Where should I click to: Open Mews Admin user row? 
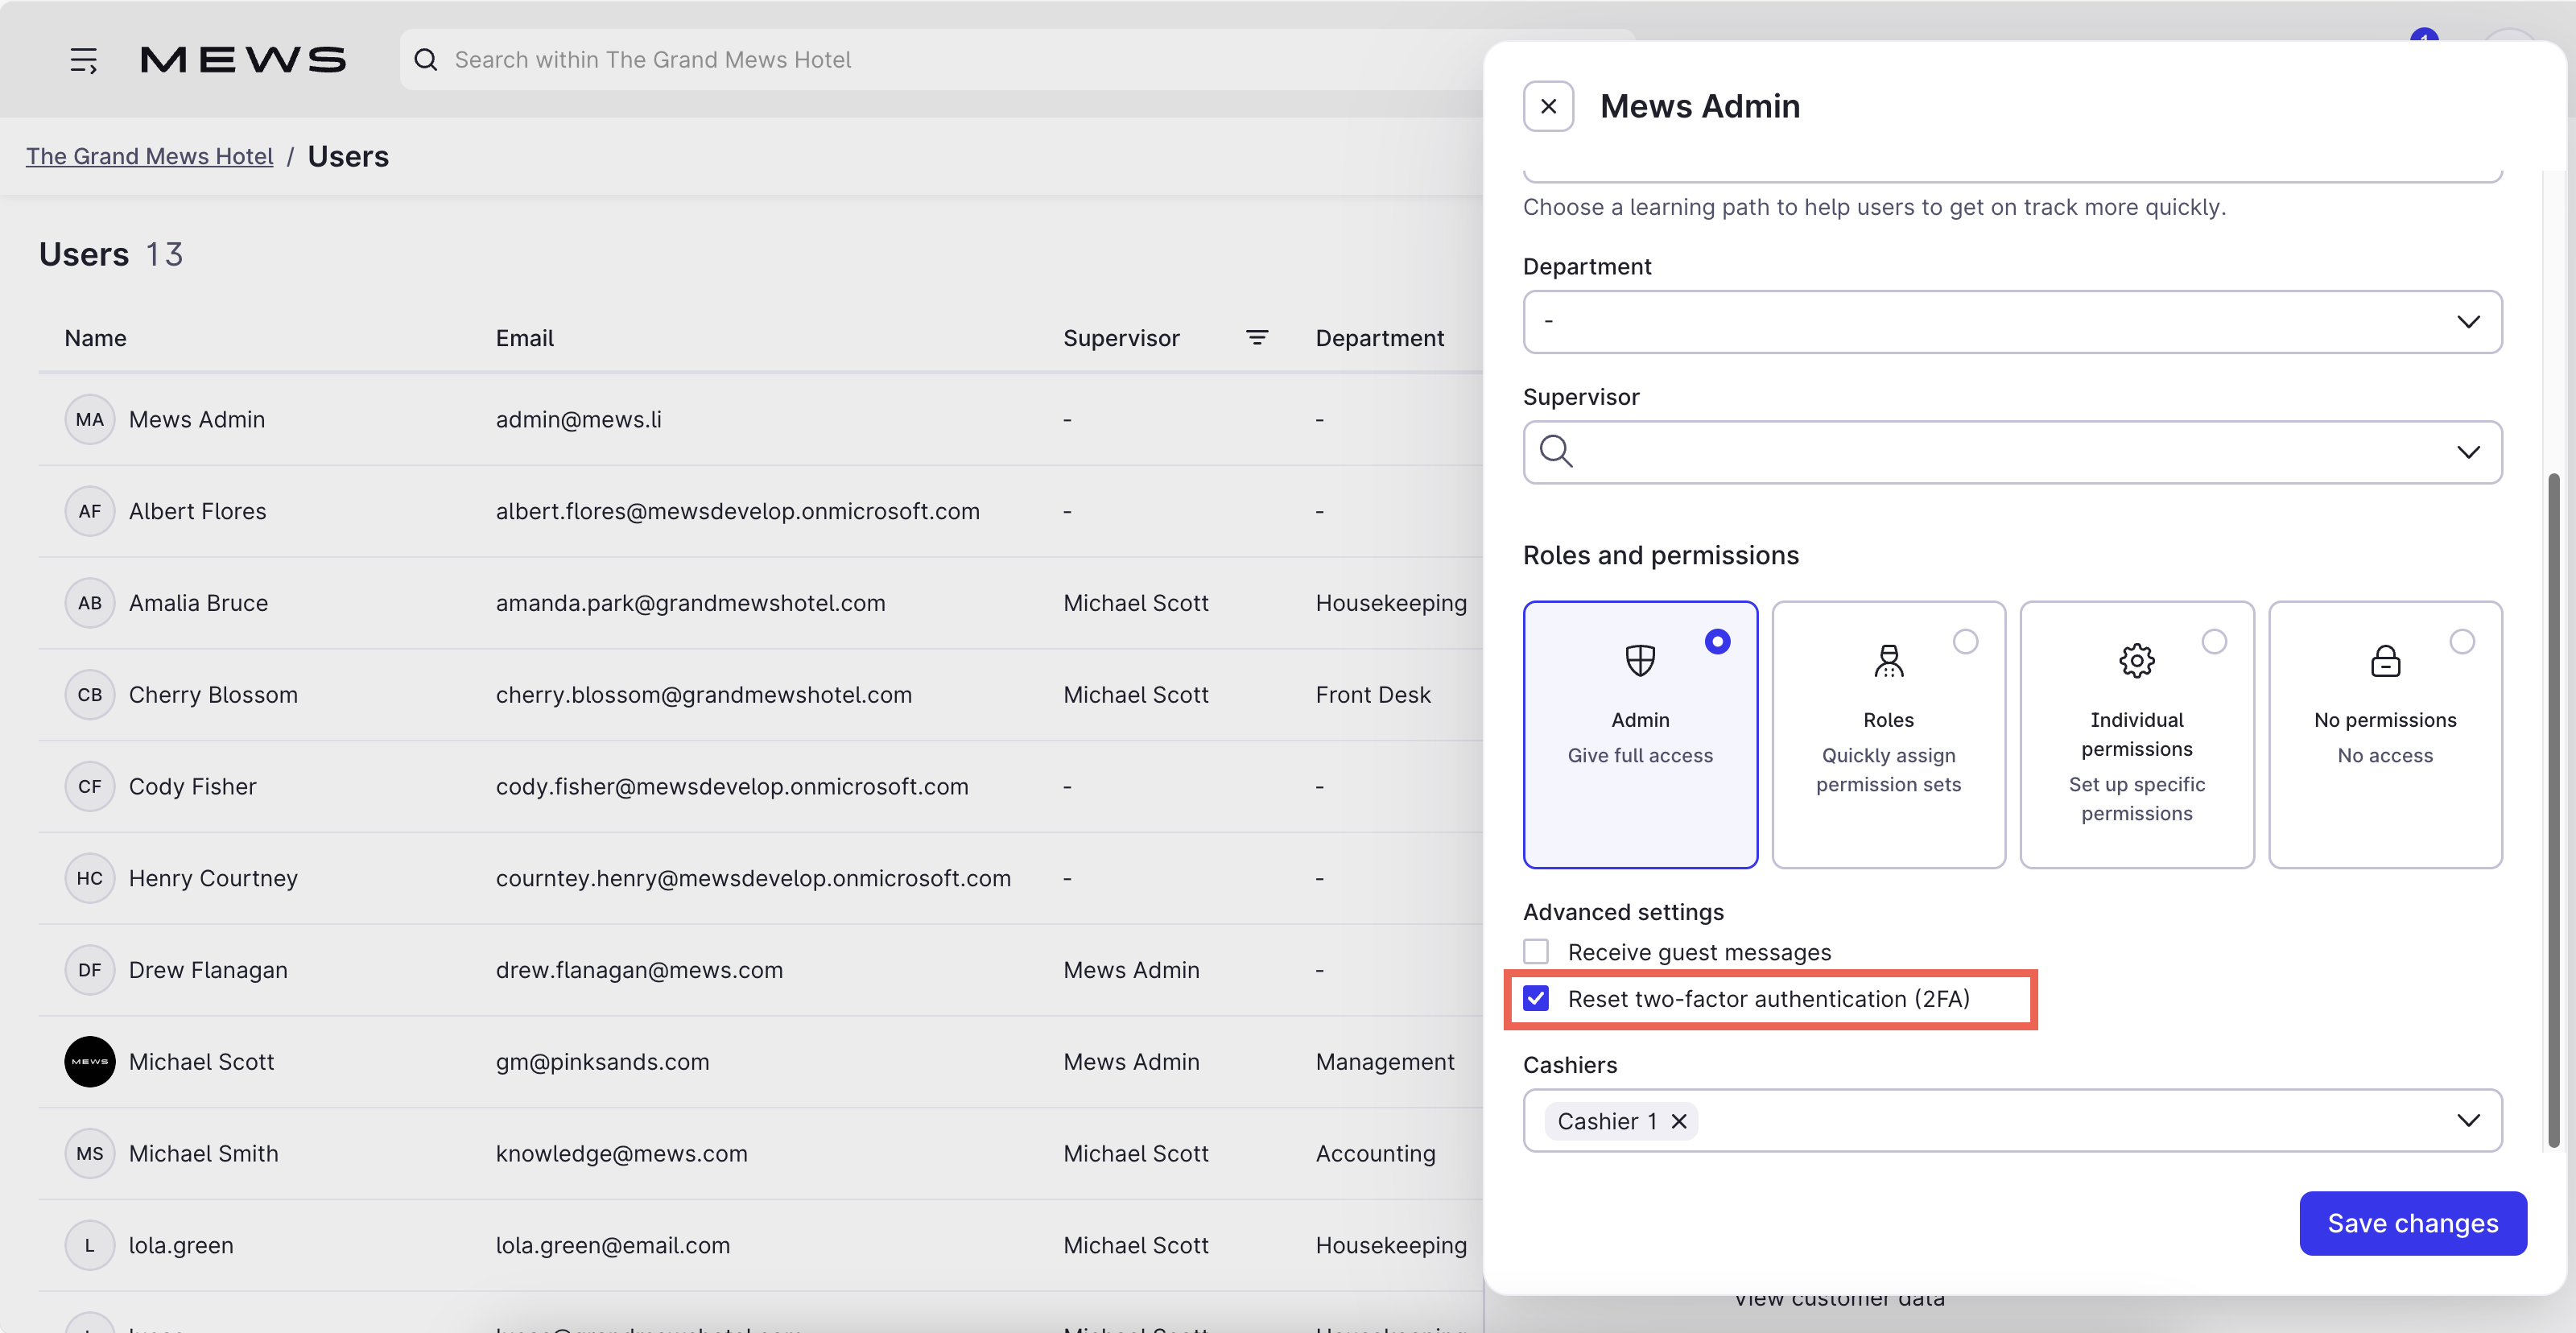[760, 419]
